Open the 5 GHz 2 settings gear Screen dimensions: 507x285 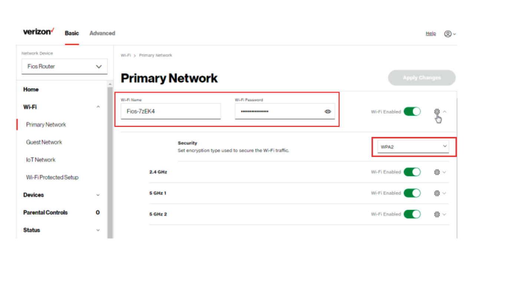pyautogui.click(x=437, y=214)
